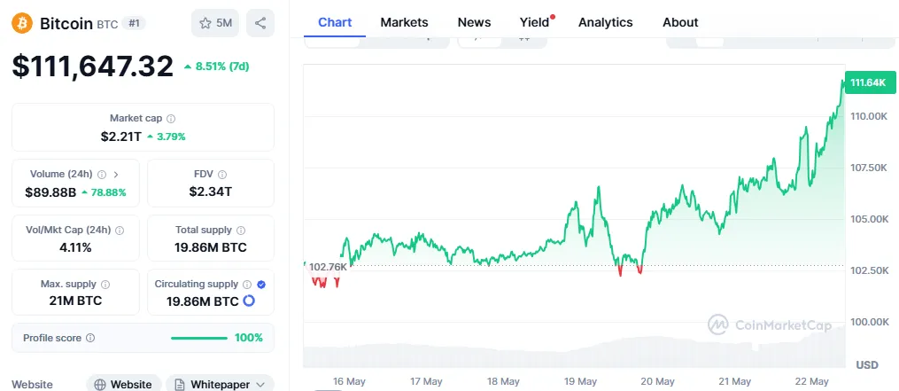899x391 pixels.
Task: Click the Vol/Mkt Cap info icon
Action: click(x=120, y=231)
